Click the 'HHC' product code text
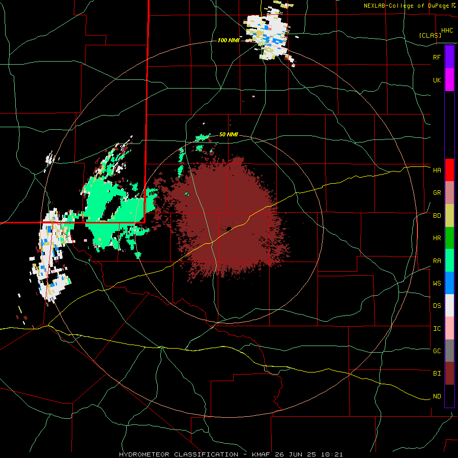 pos(447,31)
